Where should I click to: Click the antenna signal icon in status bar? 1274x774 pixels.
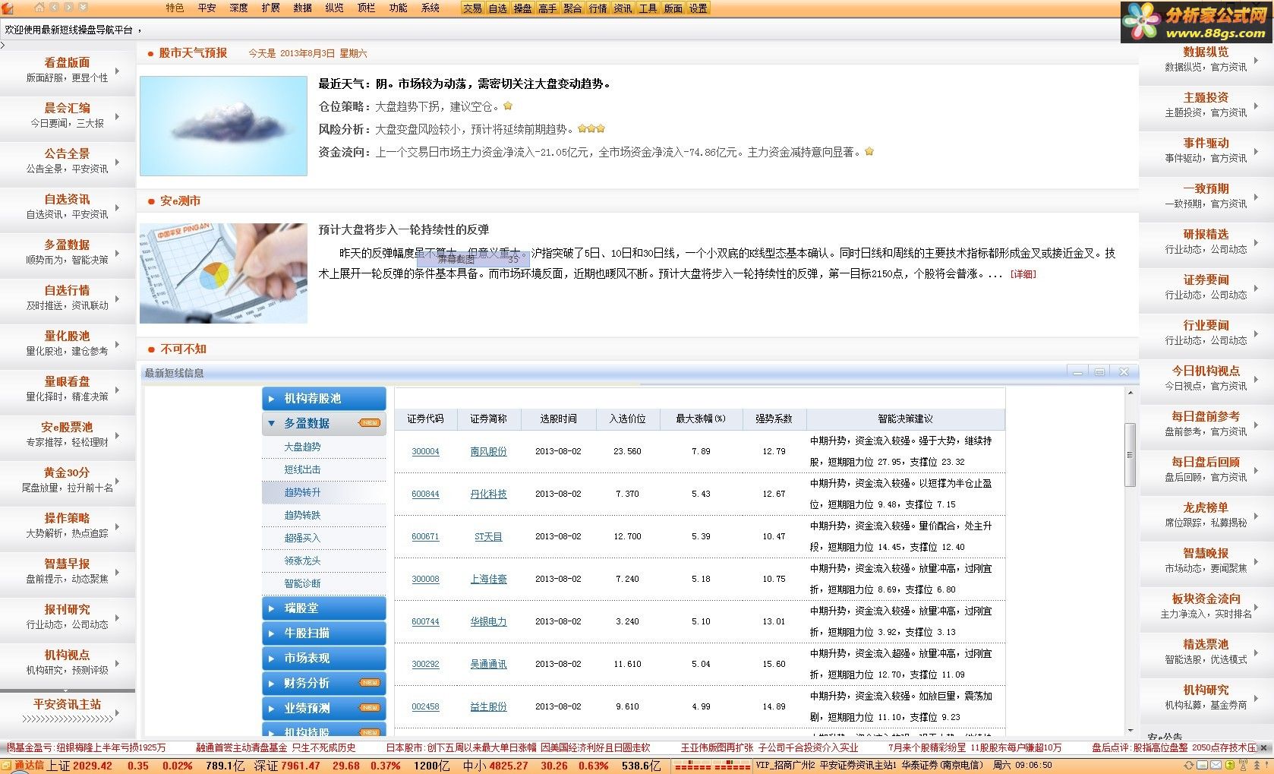1243,765
